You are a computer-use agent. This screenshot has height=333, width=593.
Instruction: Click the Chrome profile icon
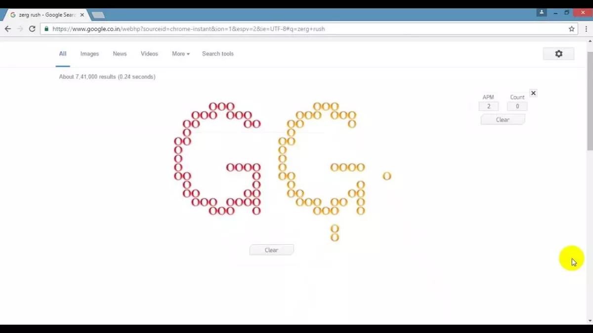[x=542, y=12]
